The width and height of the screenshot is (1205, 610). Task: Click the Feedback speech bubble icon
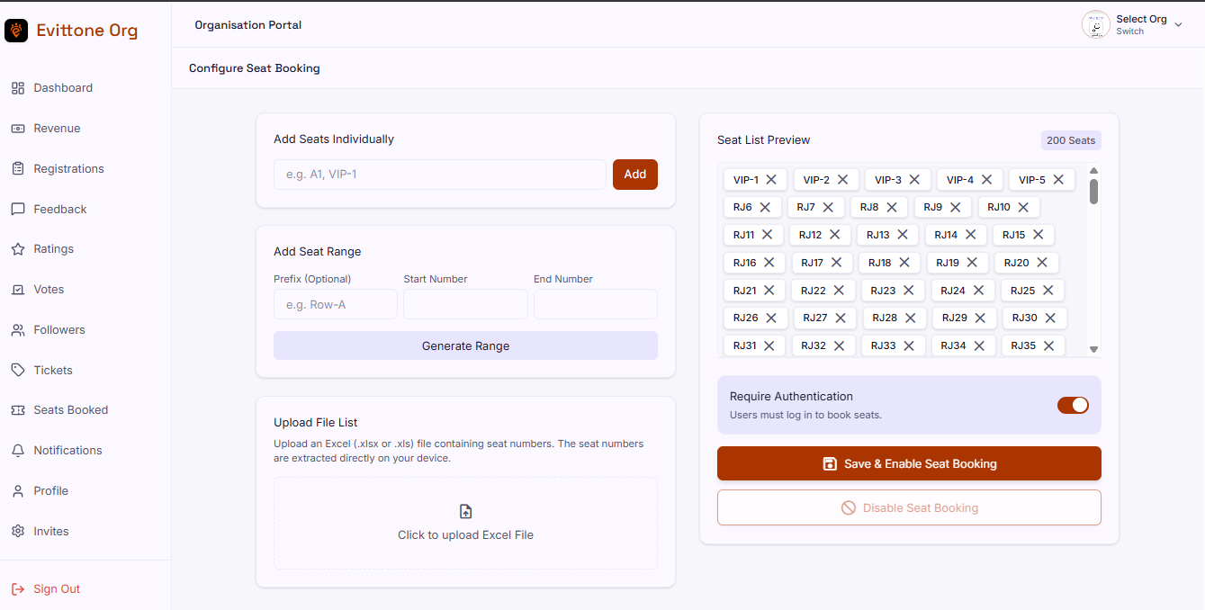point(18,209)
